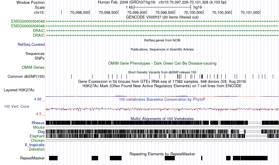
Task: Click the Publications: Sequences in Scientific Articles title
Action: click(x=162, y=49)
